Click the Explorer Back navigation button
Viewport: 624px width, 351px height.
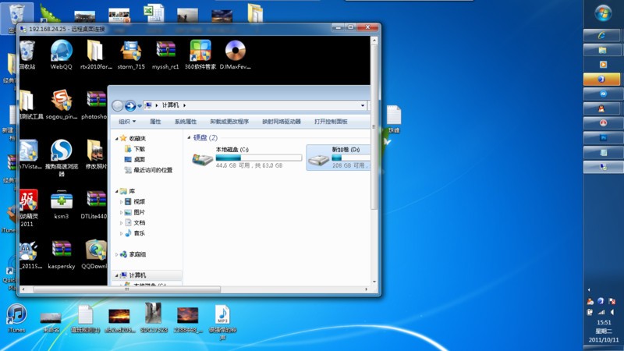click(x=118, y=105)
